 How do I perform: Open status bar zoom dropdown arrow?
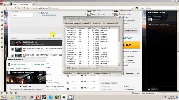click(156, 93)
